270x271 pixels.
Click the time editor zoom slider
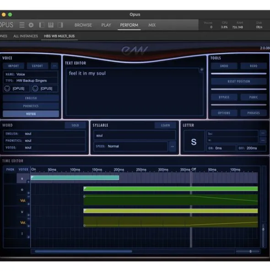(248, 251)
